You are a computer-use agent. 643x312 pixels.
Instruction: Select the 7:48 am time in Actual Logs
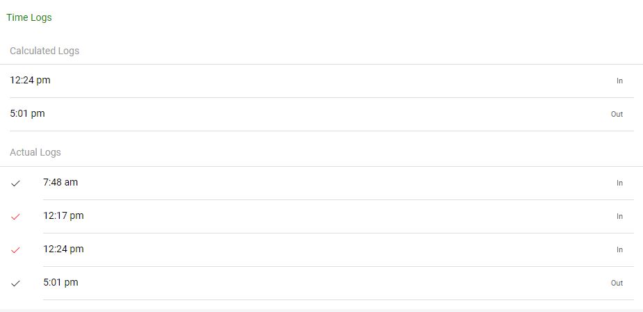(x=60, y=182)
